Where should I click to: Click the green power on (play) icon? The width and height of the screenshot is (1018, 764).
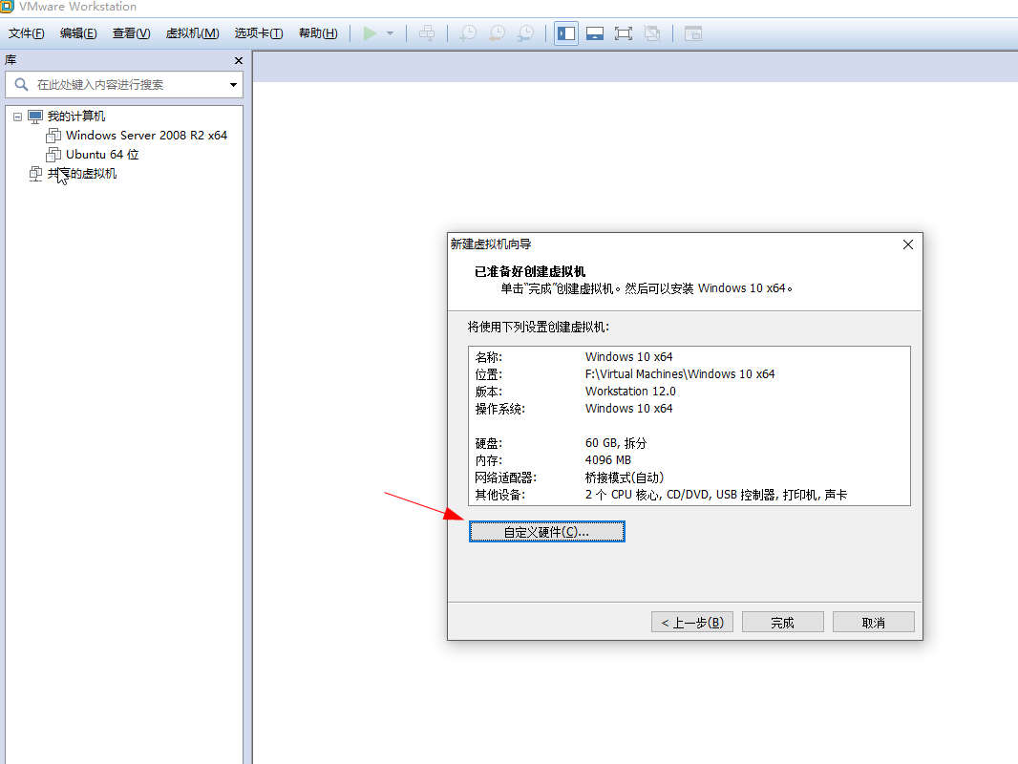pyautogui.click(x=370, y=33)
